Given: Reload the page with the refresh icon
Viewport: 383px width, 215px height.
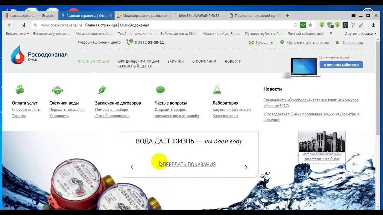Looking at the screenshot, I should [x=35, y=25].
